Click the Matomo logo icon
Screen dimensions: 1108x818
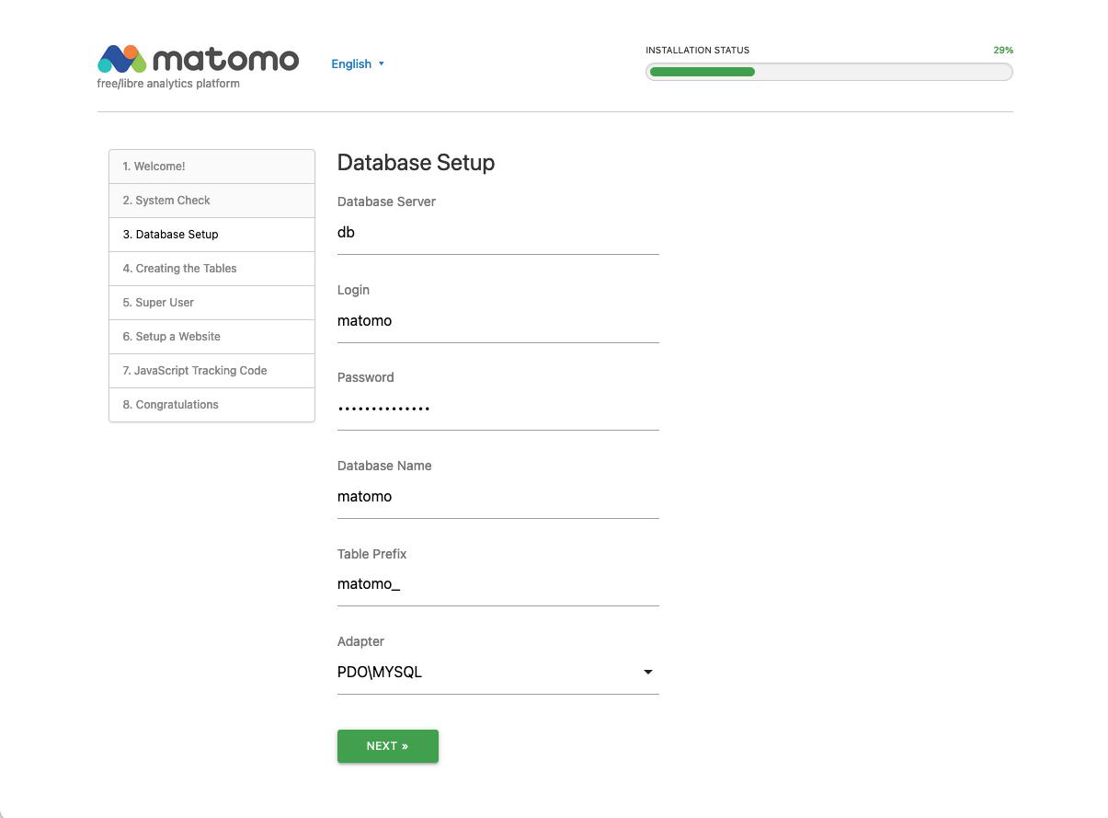click(125, 57)
